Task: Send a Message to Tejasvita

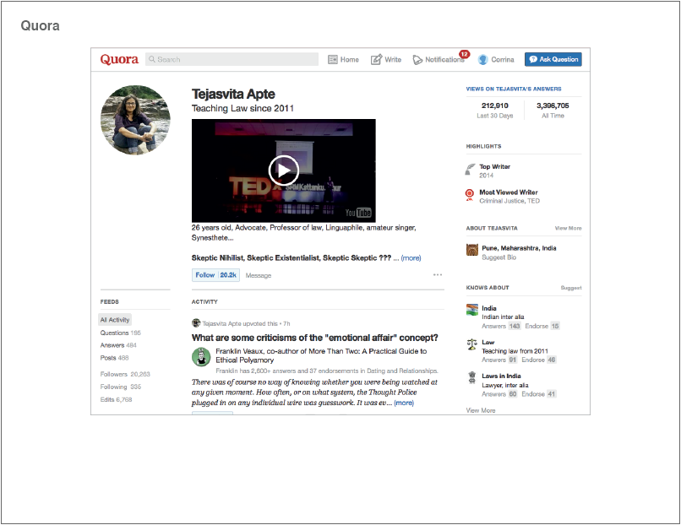Action: (x=259, y=275)
